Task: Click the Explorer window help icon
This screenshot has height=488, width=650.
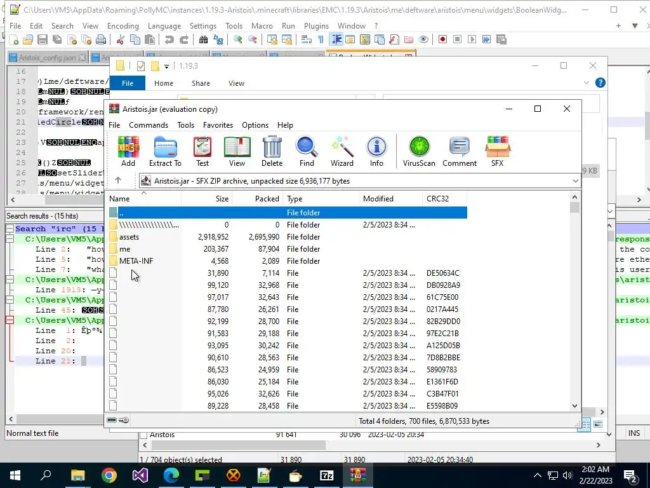Action: coord(600,83)
